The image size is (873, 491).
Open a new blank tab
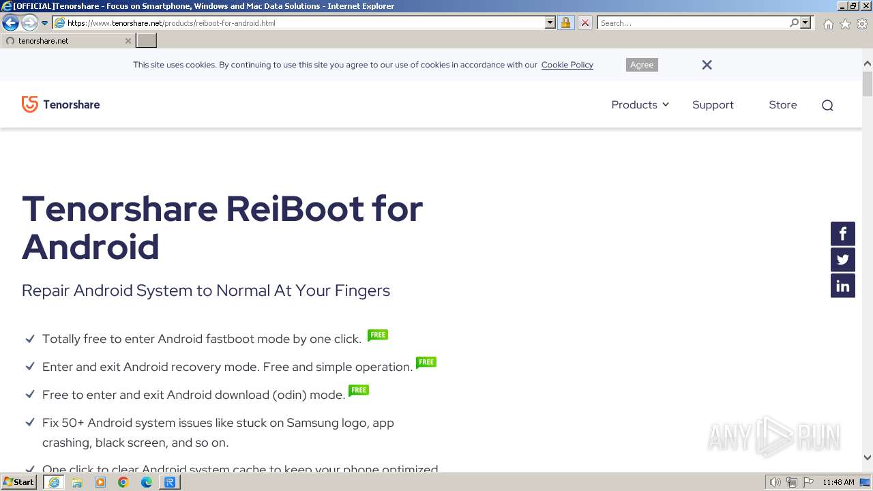(147, 41)
